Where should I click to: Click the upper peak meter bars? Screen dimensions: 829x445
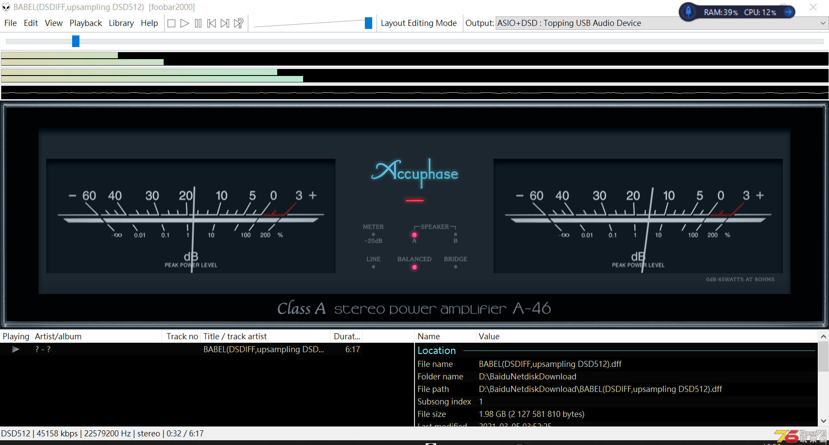click(414, 59)
